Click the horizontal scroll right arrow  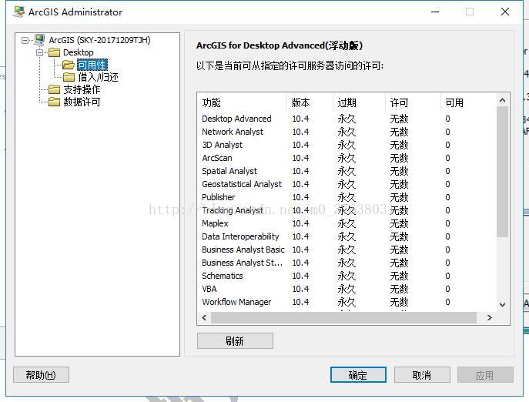pyautogui.click(x=490, y=317)
